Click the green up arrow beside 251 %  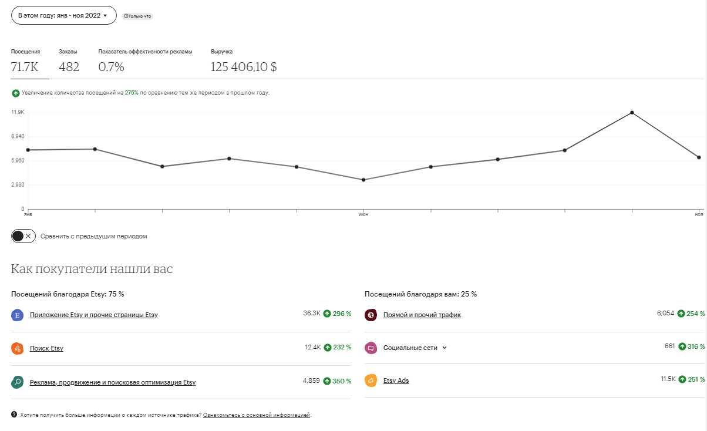click(x=682, y=379)
